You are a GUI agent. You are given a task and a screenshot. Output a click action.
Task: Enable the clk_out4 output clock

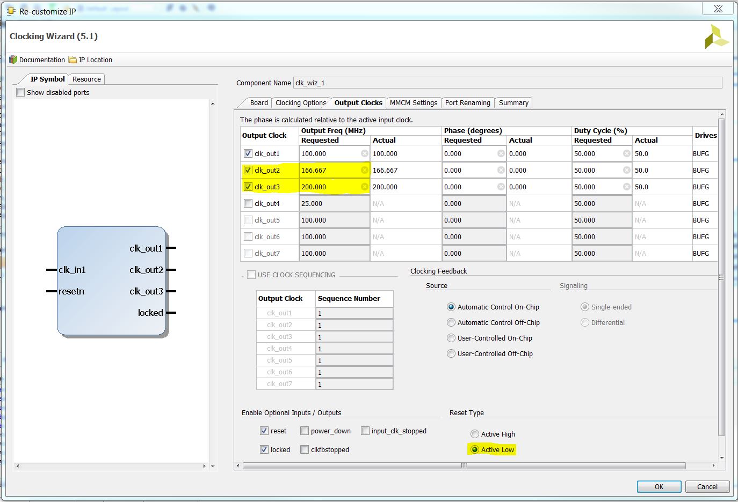248,203
